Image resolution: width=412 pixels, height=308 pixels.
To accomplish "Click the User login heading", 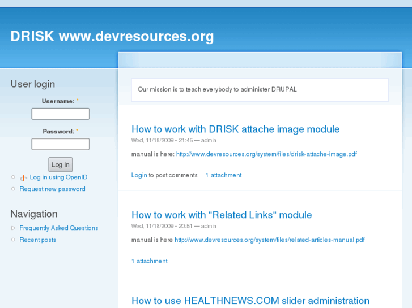I will click(x=33, y=84).
